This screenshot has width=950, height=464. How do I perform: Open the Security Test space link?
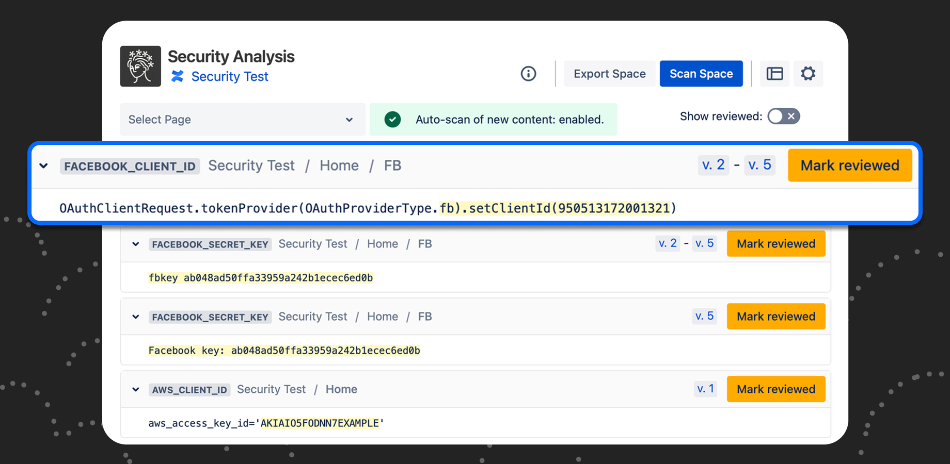pyautogui.click(x=230, y=76)
